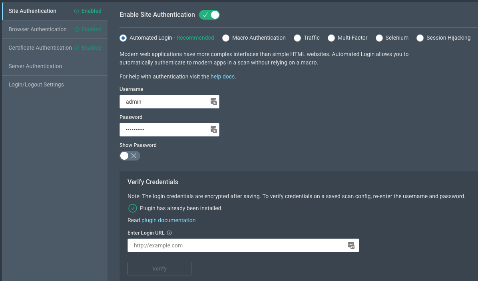Select Multi-Factor authentication radio button
The width and height of the screenshot is (478, 281).
331,38
